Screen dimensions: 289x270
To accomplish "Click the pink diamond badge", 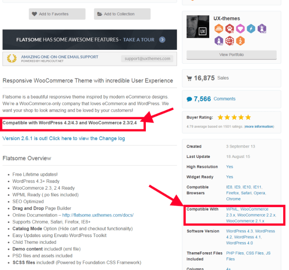I will coord(240,29).
